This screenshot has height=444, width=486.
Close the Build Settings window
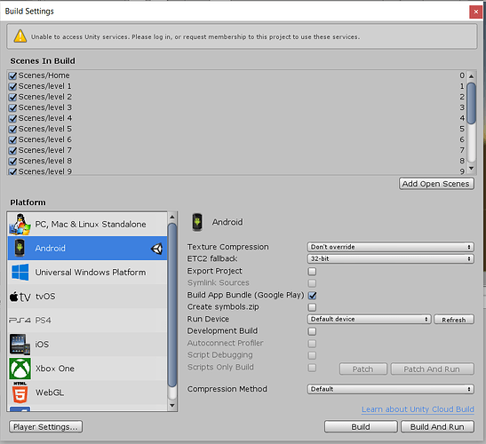[x=475, y=12]
